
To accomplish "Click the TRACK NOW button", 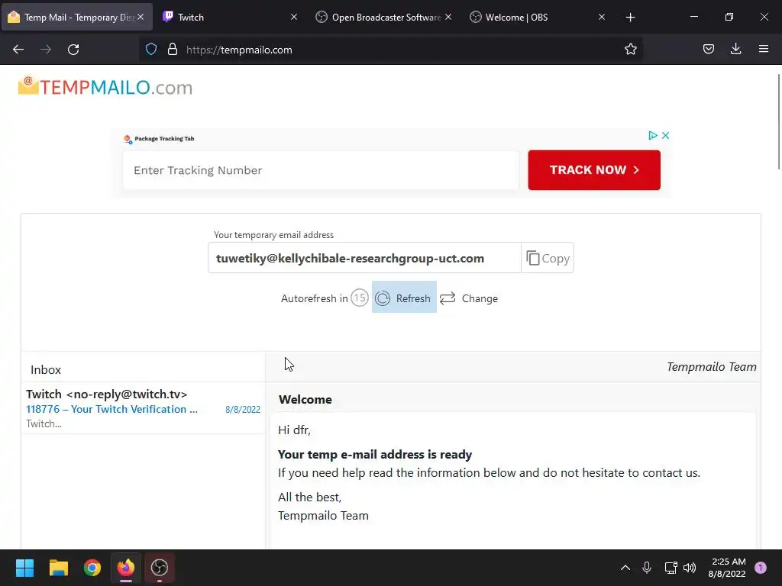I will point(594,170).
